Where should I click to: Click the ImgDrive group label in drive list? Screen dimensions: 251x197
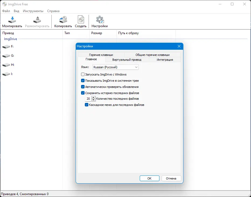click(11, 39)
